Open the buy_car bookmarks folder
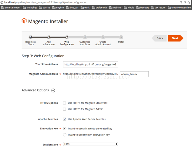Viewport: 192px width, 147px height. tap(72, 8)
